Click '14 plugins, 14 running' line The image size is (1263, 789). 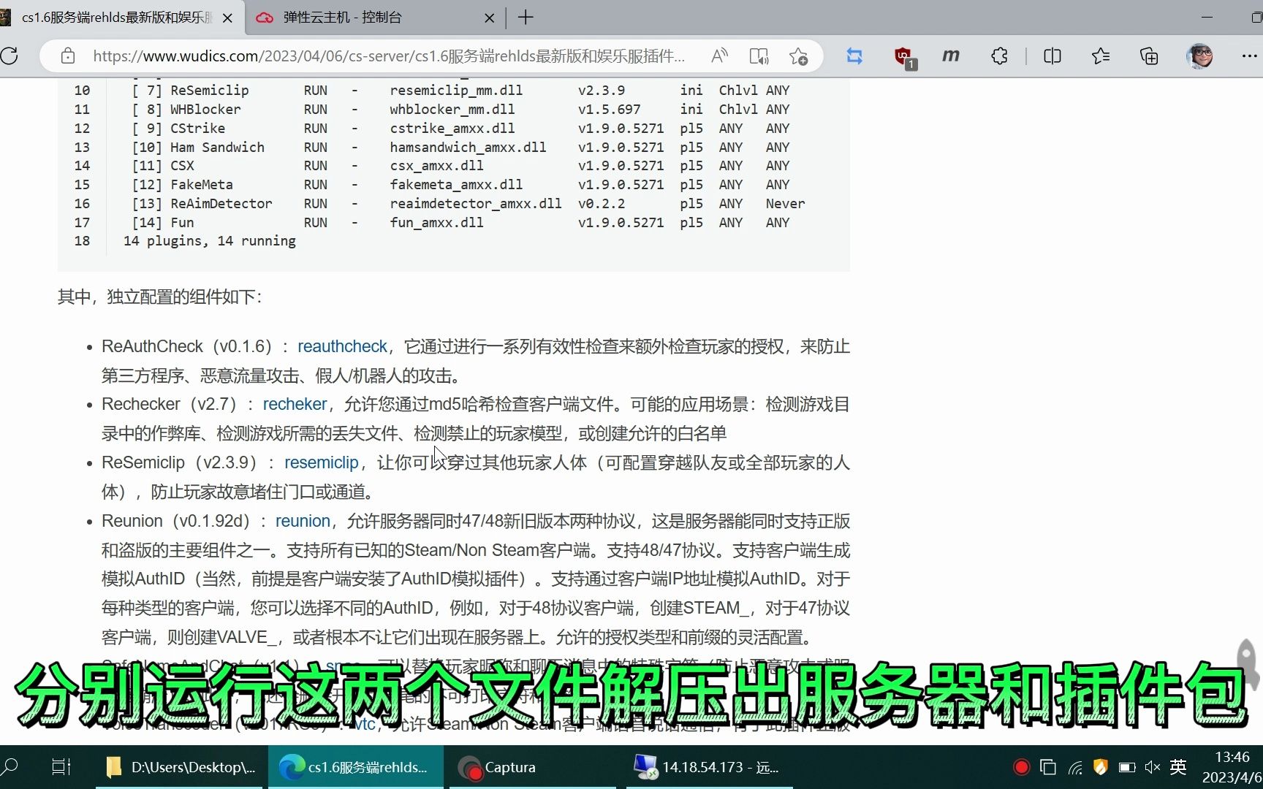[x=210, y=241]
